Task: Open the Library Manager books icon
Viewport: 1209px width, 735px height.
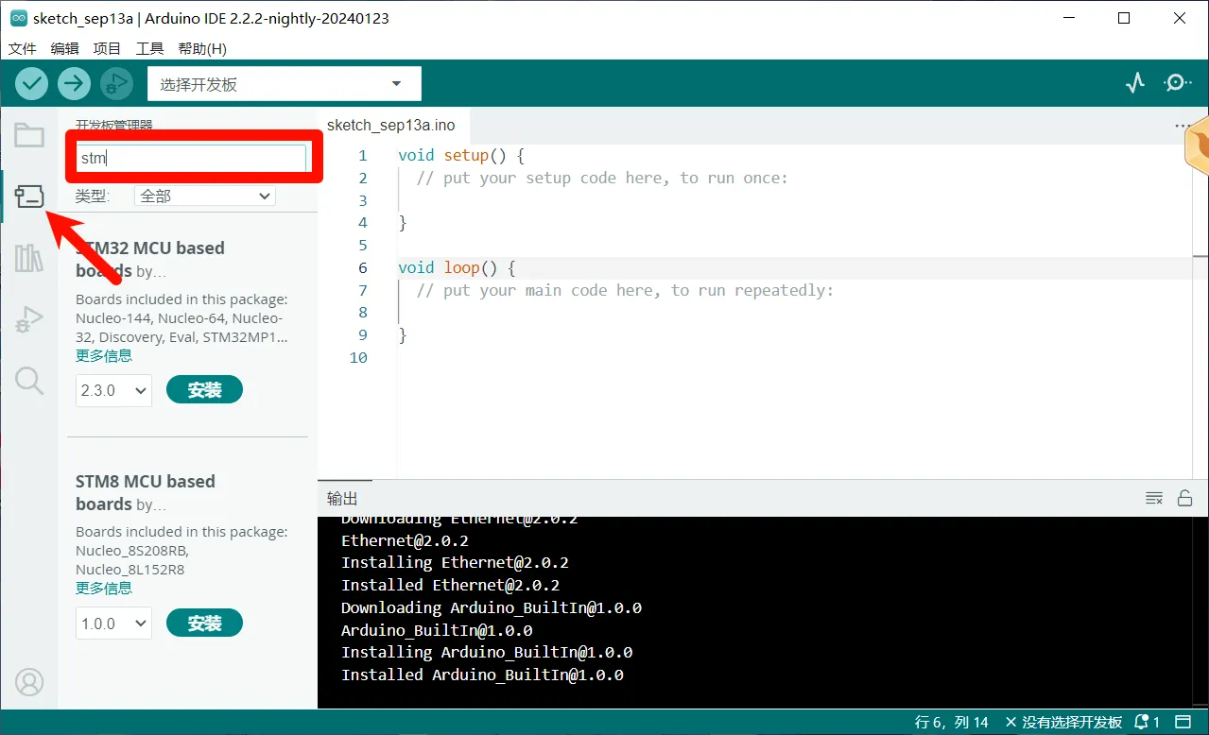Action: click(x=29, y=258)
